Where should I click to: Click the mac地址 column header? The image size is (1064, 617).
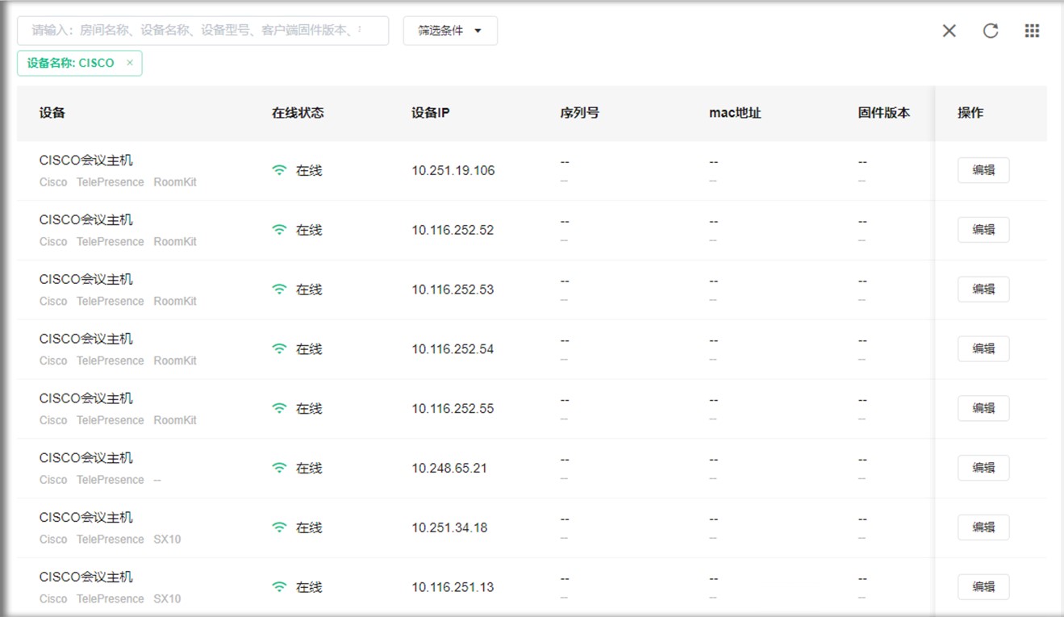(x=735, y=113)
